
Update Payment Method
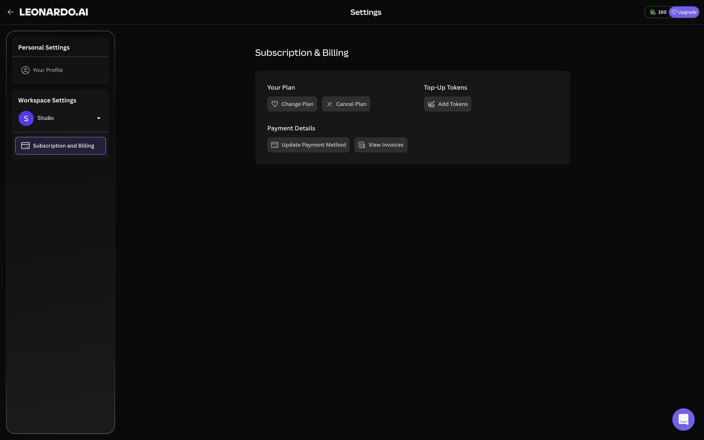click(x=308, y=145)
